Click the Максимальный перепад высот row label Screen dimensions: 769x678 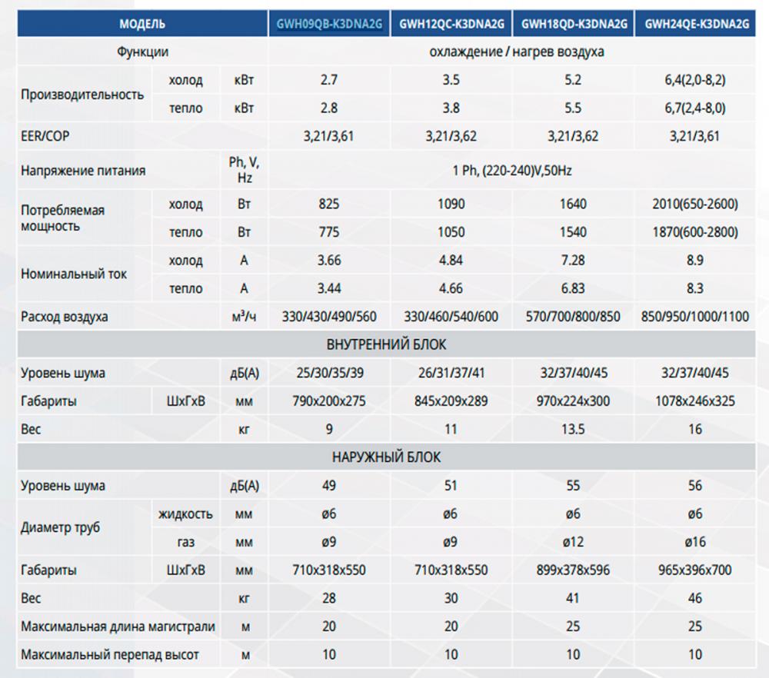point(110,655)
